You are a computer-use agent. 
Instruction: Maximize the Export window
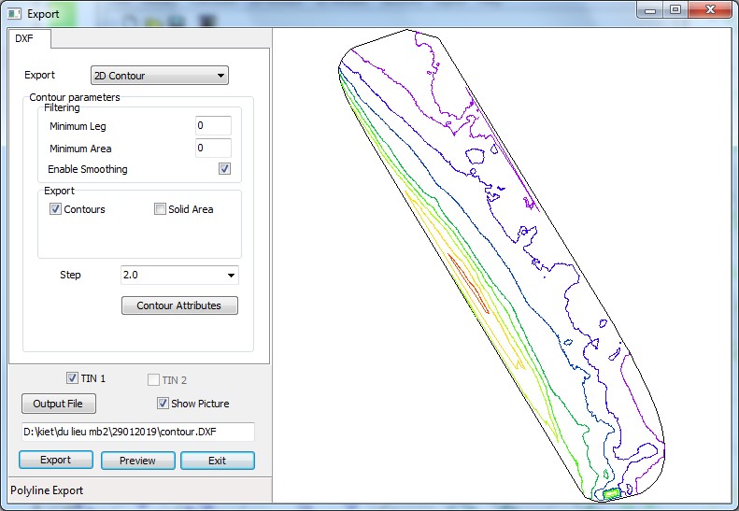675,10
